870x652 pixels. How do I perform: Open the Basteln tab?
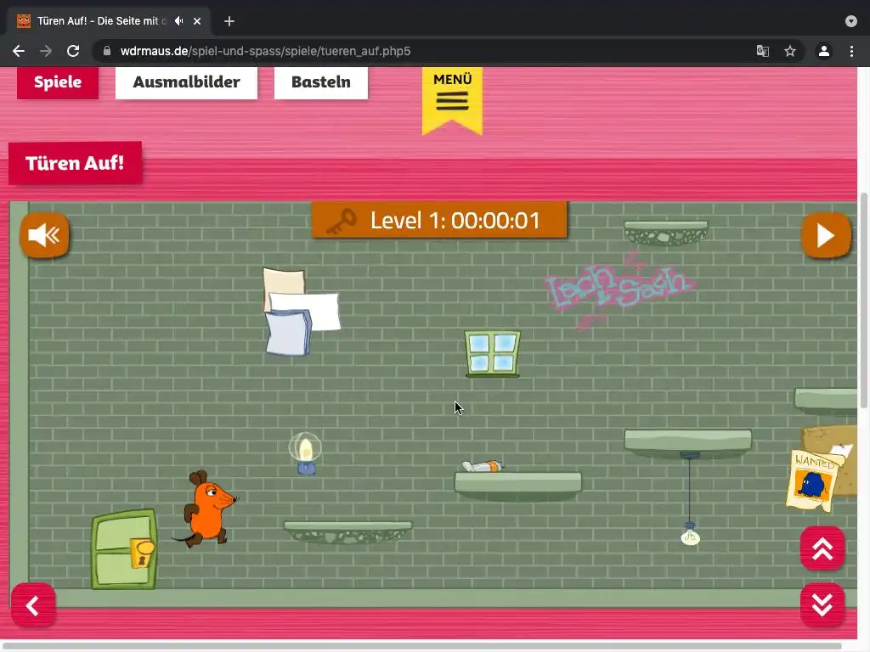320,82
